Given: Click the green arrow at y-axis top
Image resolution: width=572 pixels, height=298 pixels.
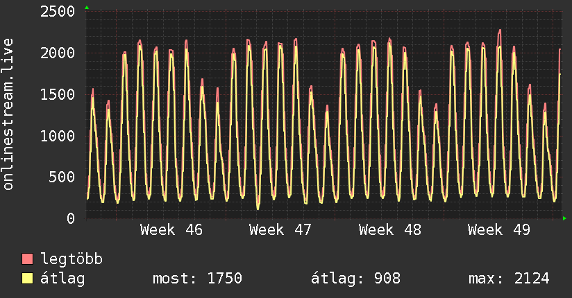Looking at the screenshot, I should point(87,8).
